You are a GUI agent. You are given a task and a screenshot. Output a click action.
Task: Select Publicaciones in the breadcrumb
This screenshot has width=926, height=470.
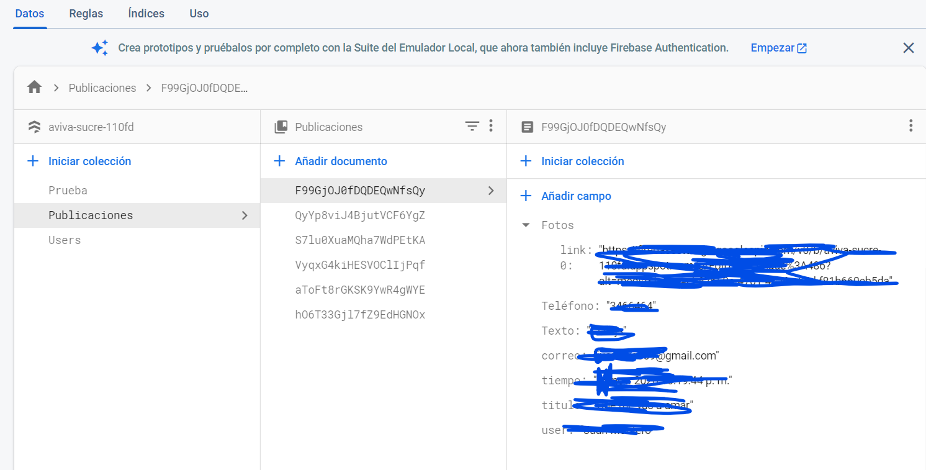tap(102, 88)
